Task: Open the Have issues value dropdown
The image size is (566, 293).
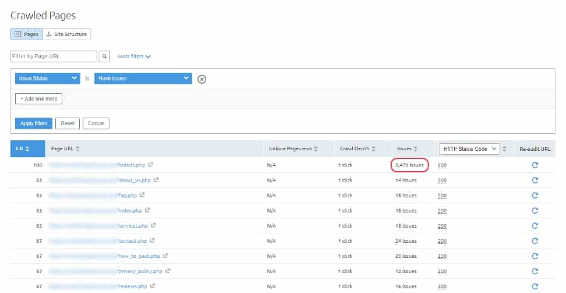Action: pyautogui.click(x=143, y=79)
